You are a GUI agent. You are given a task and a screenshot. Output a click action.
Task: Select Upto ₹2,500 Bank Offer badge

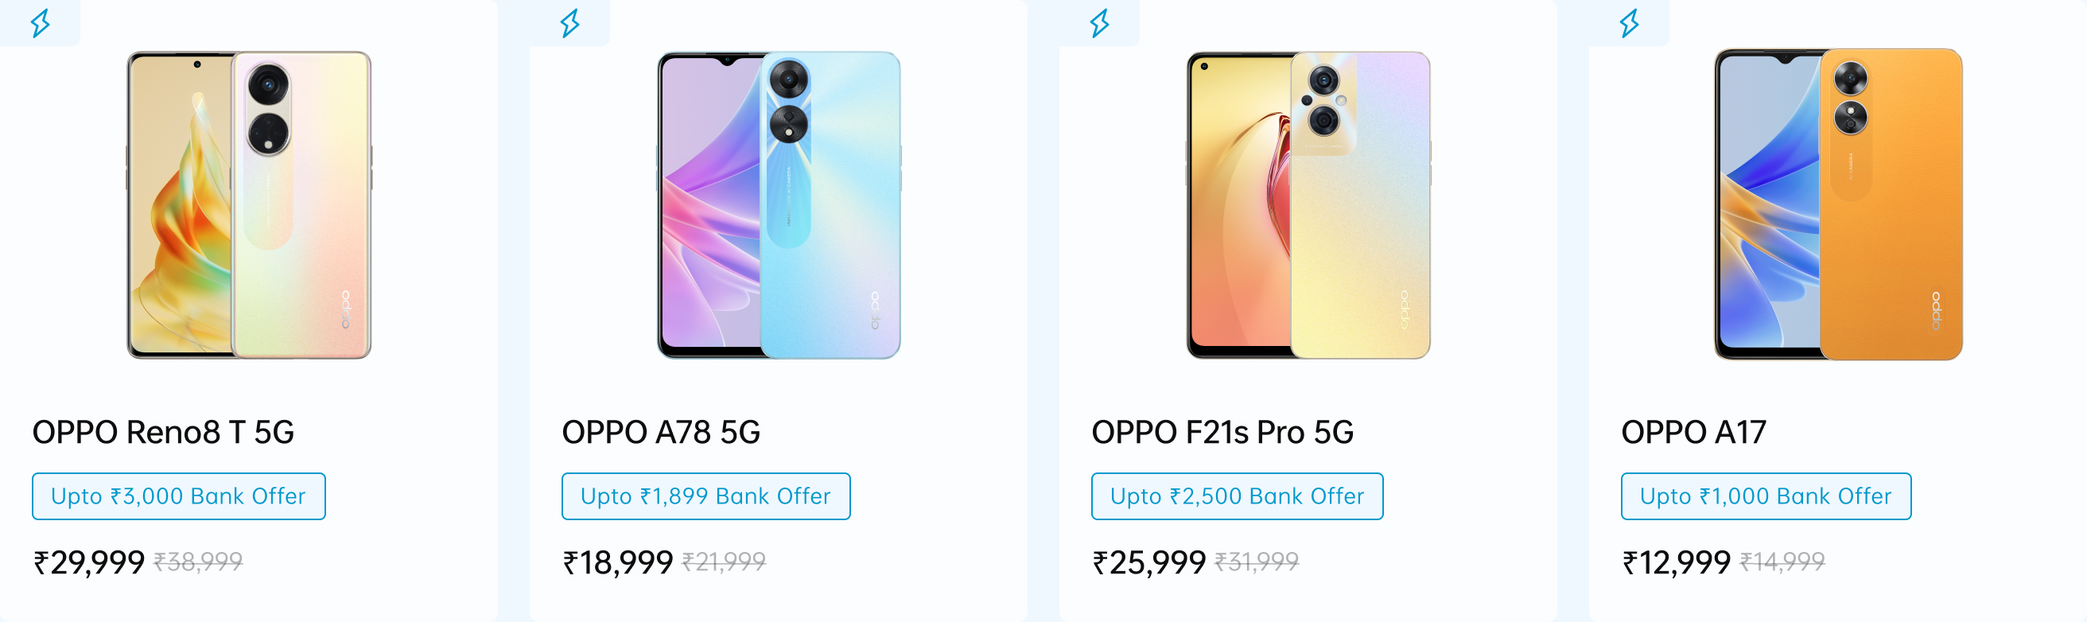(1237, 496)
